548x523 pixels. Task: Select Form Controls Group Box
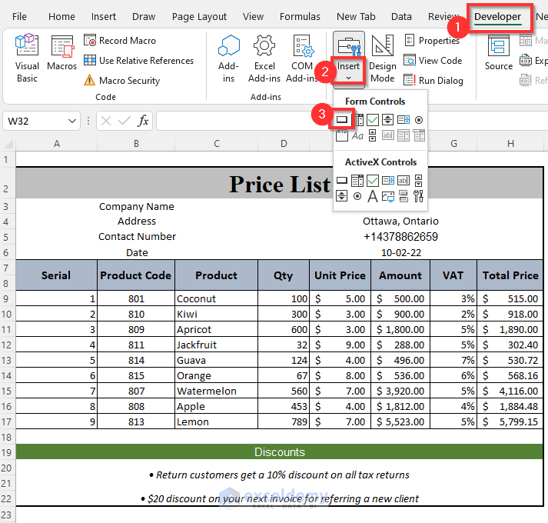click(342, 135)
